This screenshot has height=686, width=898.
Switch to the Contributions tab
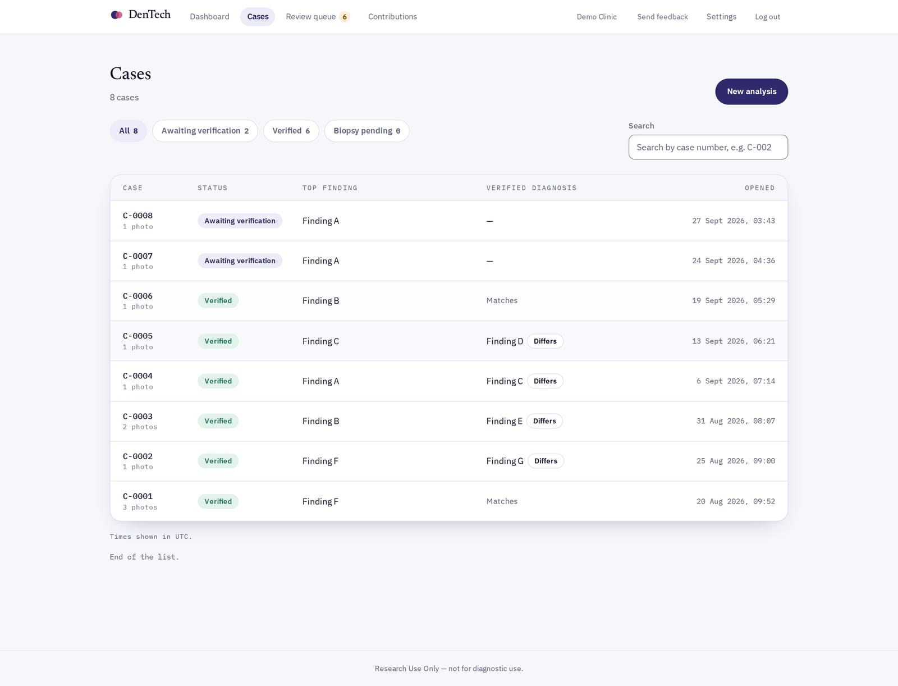(x=392, y=17)
